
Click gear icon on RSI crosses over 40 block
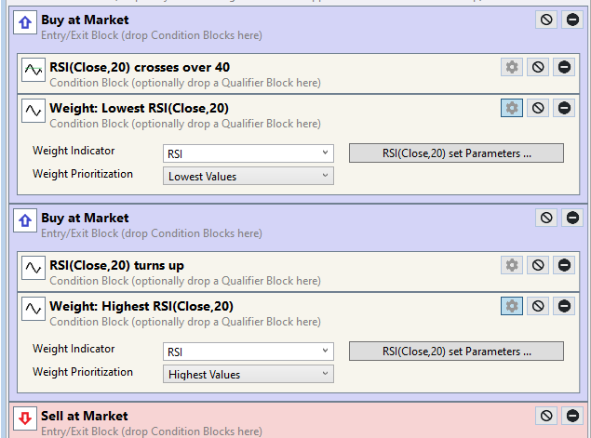coord(511,67)
